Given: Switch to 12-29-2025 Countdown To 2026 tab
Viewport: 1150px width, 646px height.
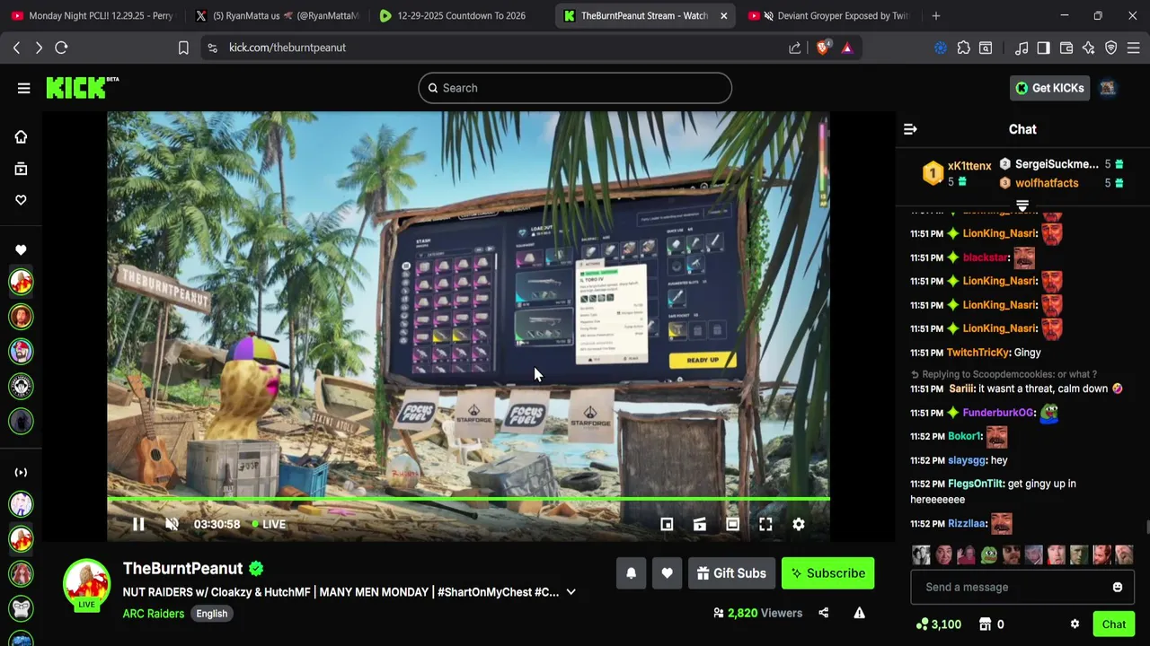Looking at the screenshot, I should (458, 15).
